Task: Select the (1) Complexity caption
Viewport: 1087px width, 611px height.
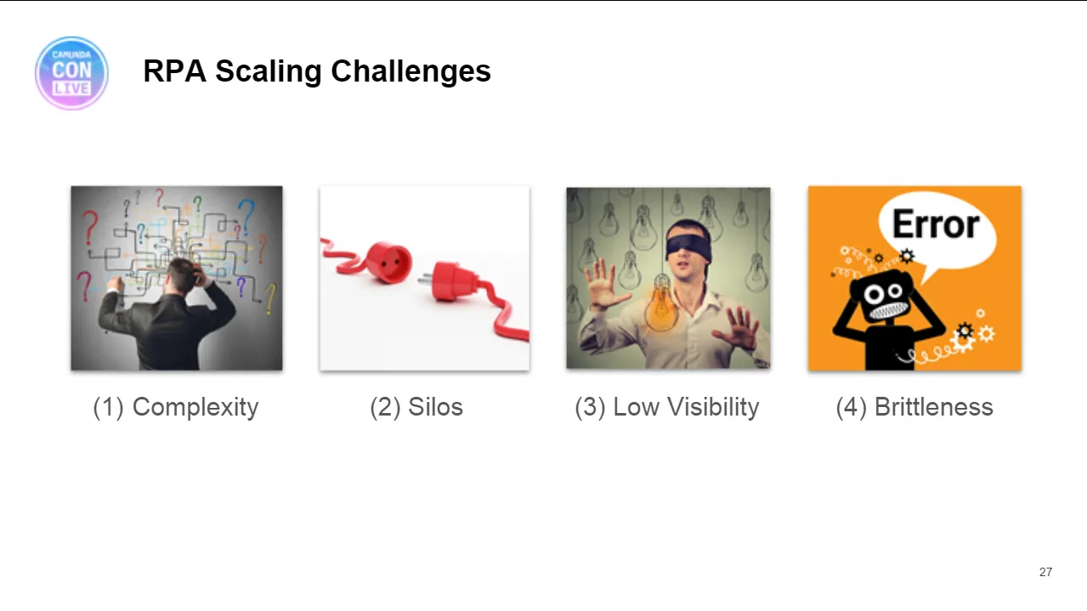Action: pyautogui.click(x=175, y=407)
